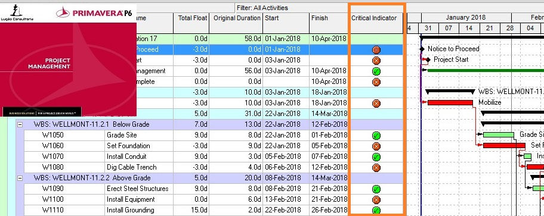Click the 07 week label in timescale
Viewport: 544px width, 216px height.
(x=448, y=28)
